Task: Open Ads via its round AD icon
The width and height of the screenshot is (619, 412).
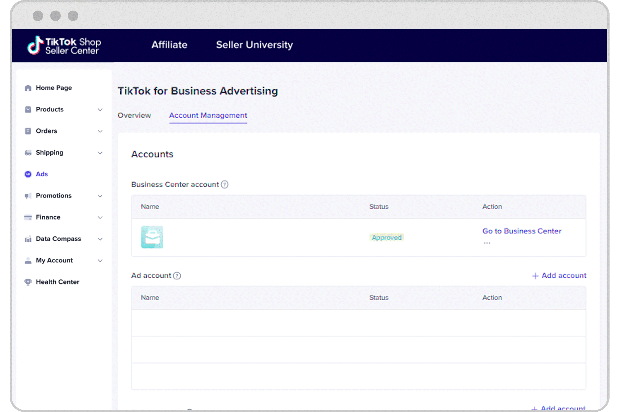Action: coord(28,174)
